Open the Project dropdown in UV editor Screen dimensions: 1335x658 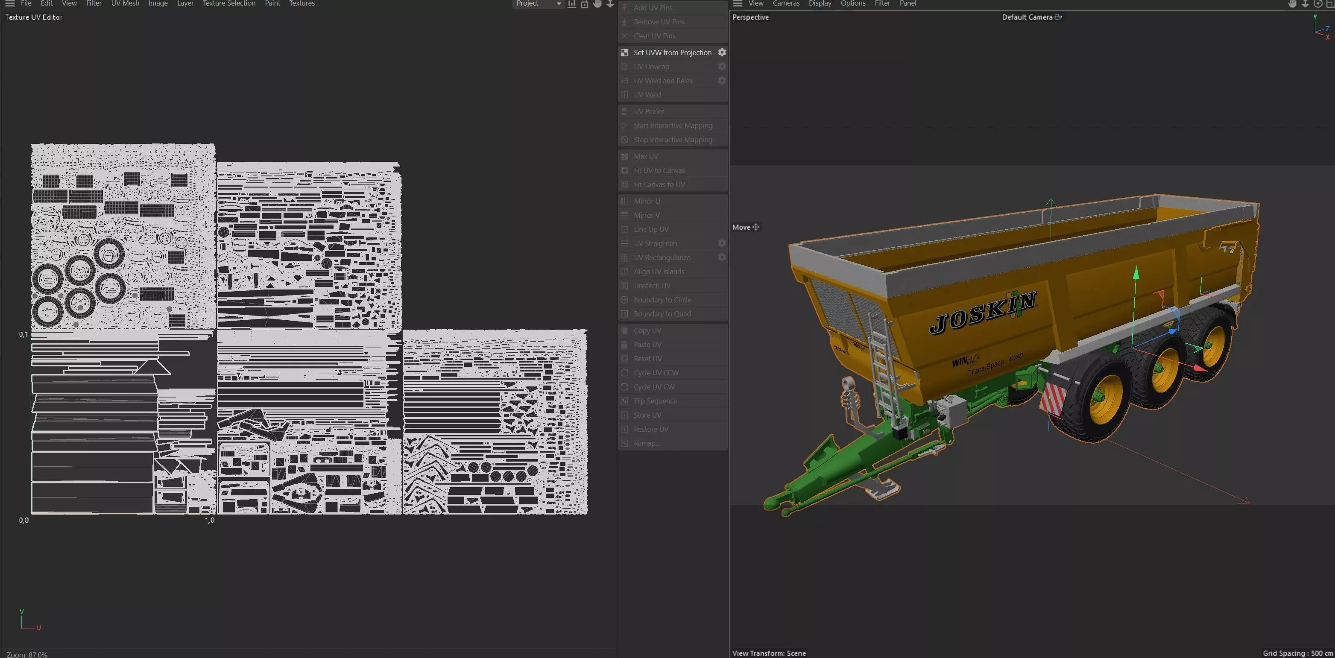(539, 3)
